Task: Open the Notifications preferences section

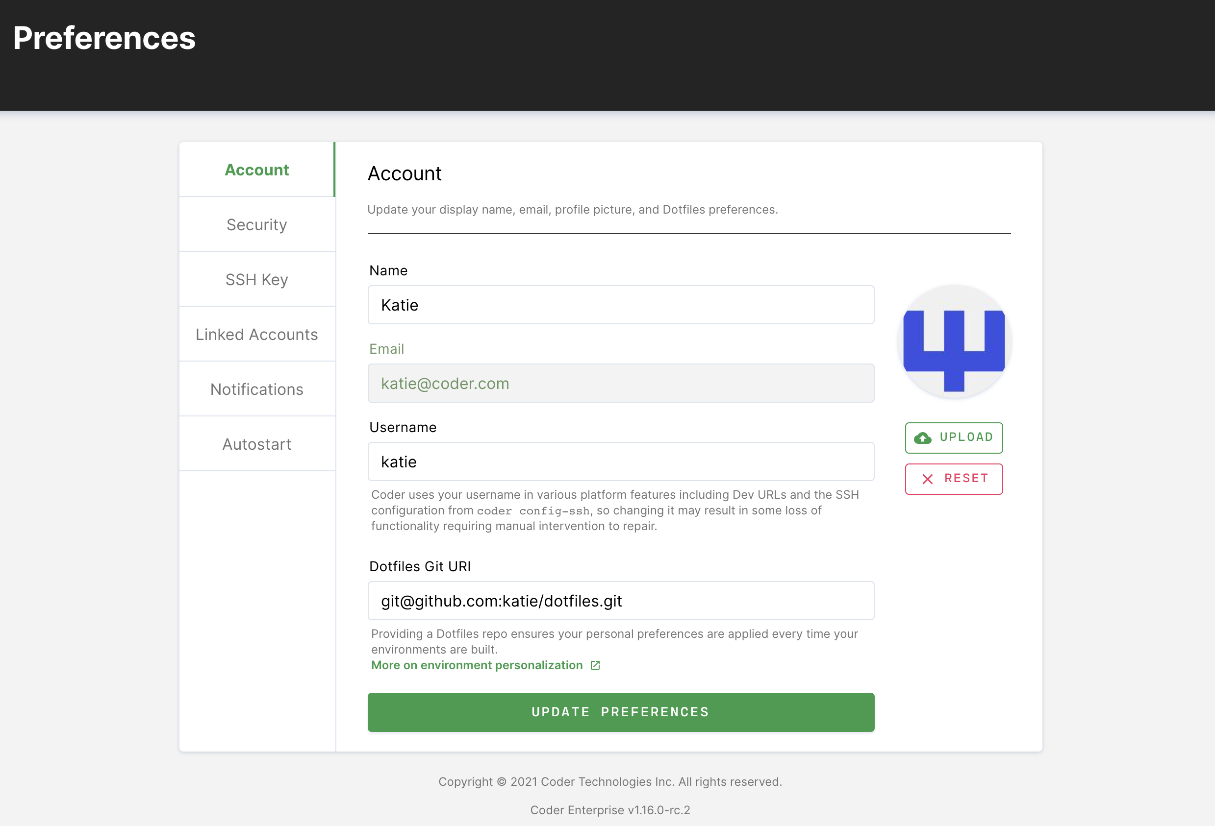Action: [256, 389]
